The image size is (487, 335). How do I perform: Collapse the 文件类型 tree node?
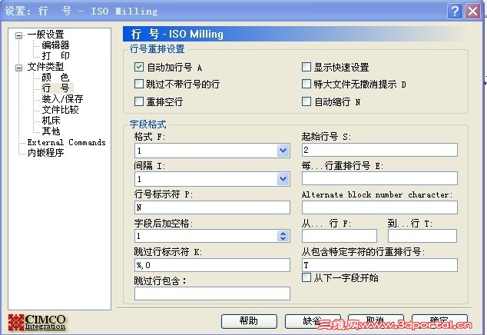click(19, 68)
